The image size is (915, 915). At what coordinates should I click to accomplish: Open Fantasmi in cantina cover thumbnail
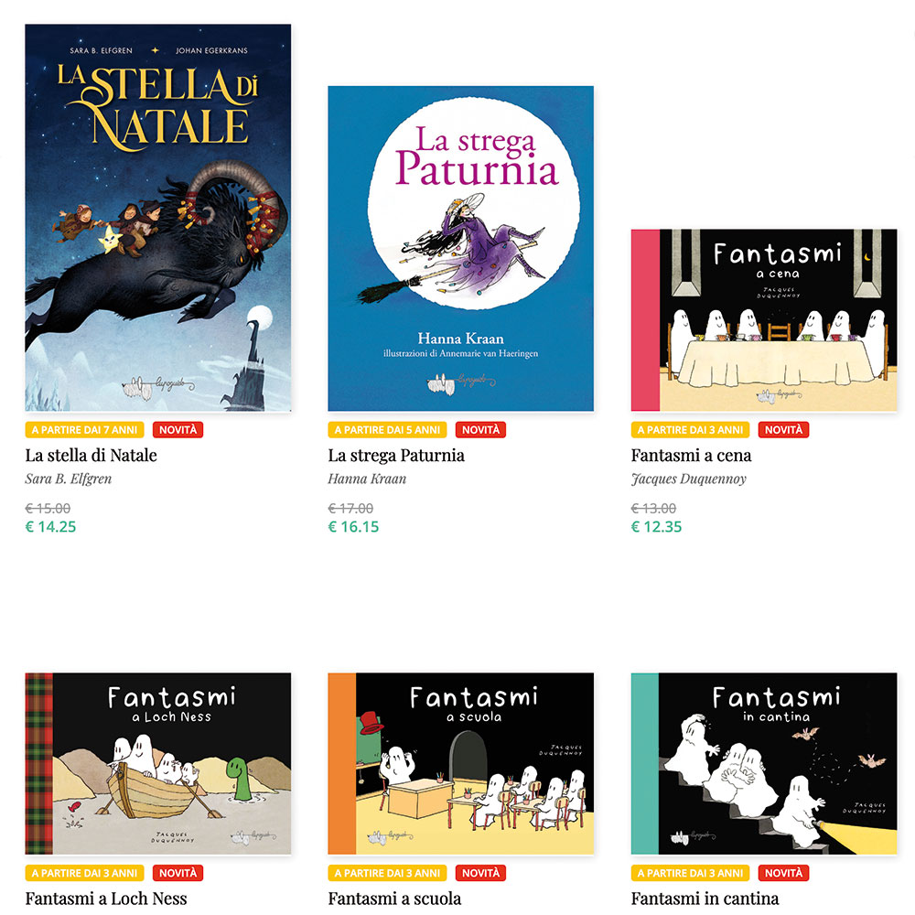(764, 764)
